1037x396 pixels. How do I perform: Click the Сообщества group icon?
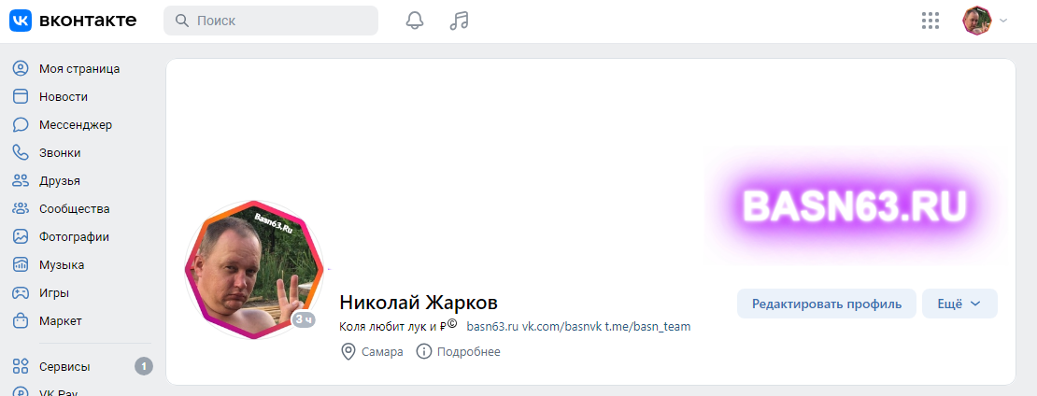coord(21,208)
